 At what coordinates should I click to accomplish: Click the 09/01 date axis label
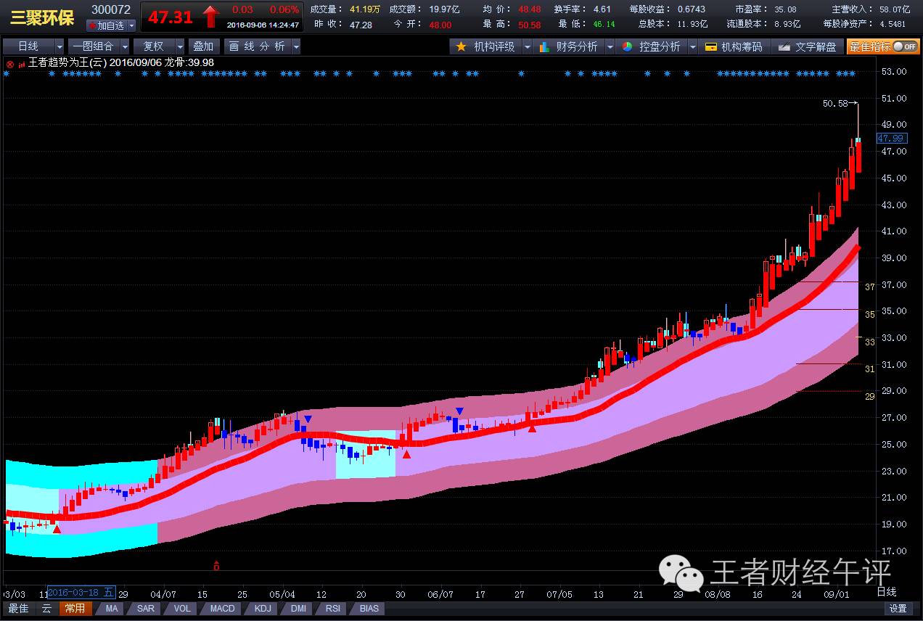[x=836, y=593]
